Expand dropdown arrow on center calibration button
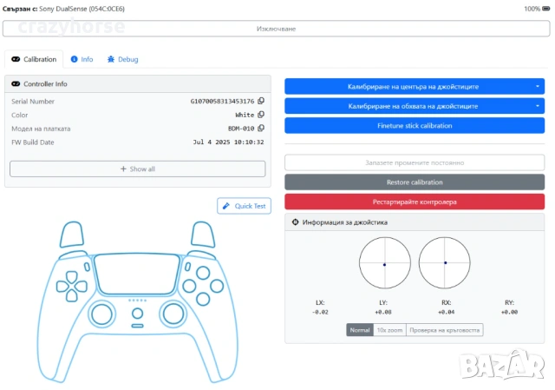The height and width of the screenshot is (390, 555). 538,87
